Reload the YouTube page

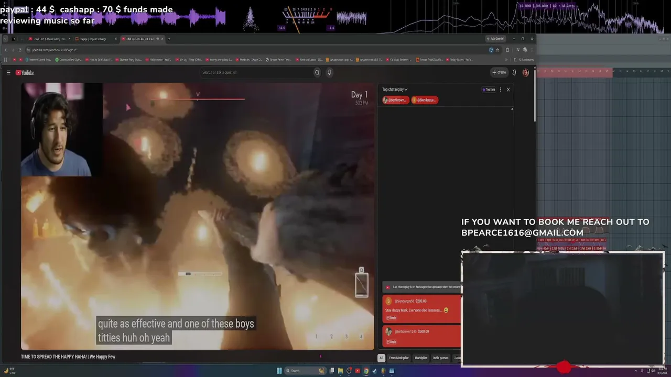pyautogui.click(x=20, y=50)
